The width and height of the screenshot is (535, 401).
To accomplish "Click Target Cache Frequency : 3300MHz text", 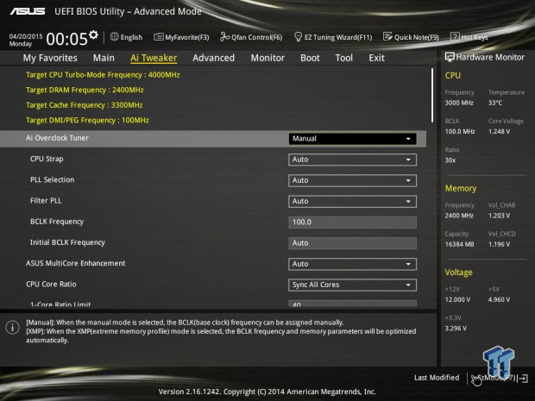I will click(85, 105).
